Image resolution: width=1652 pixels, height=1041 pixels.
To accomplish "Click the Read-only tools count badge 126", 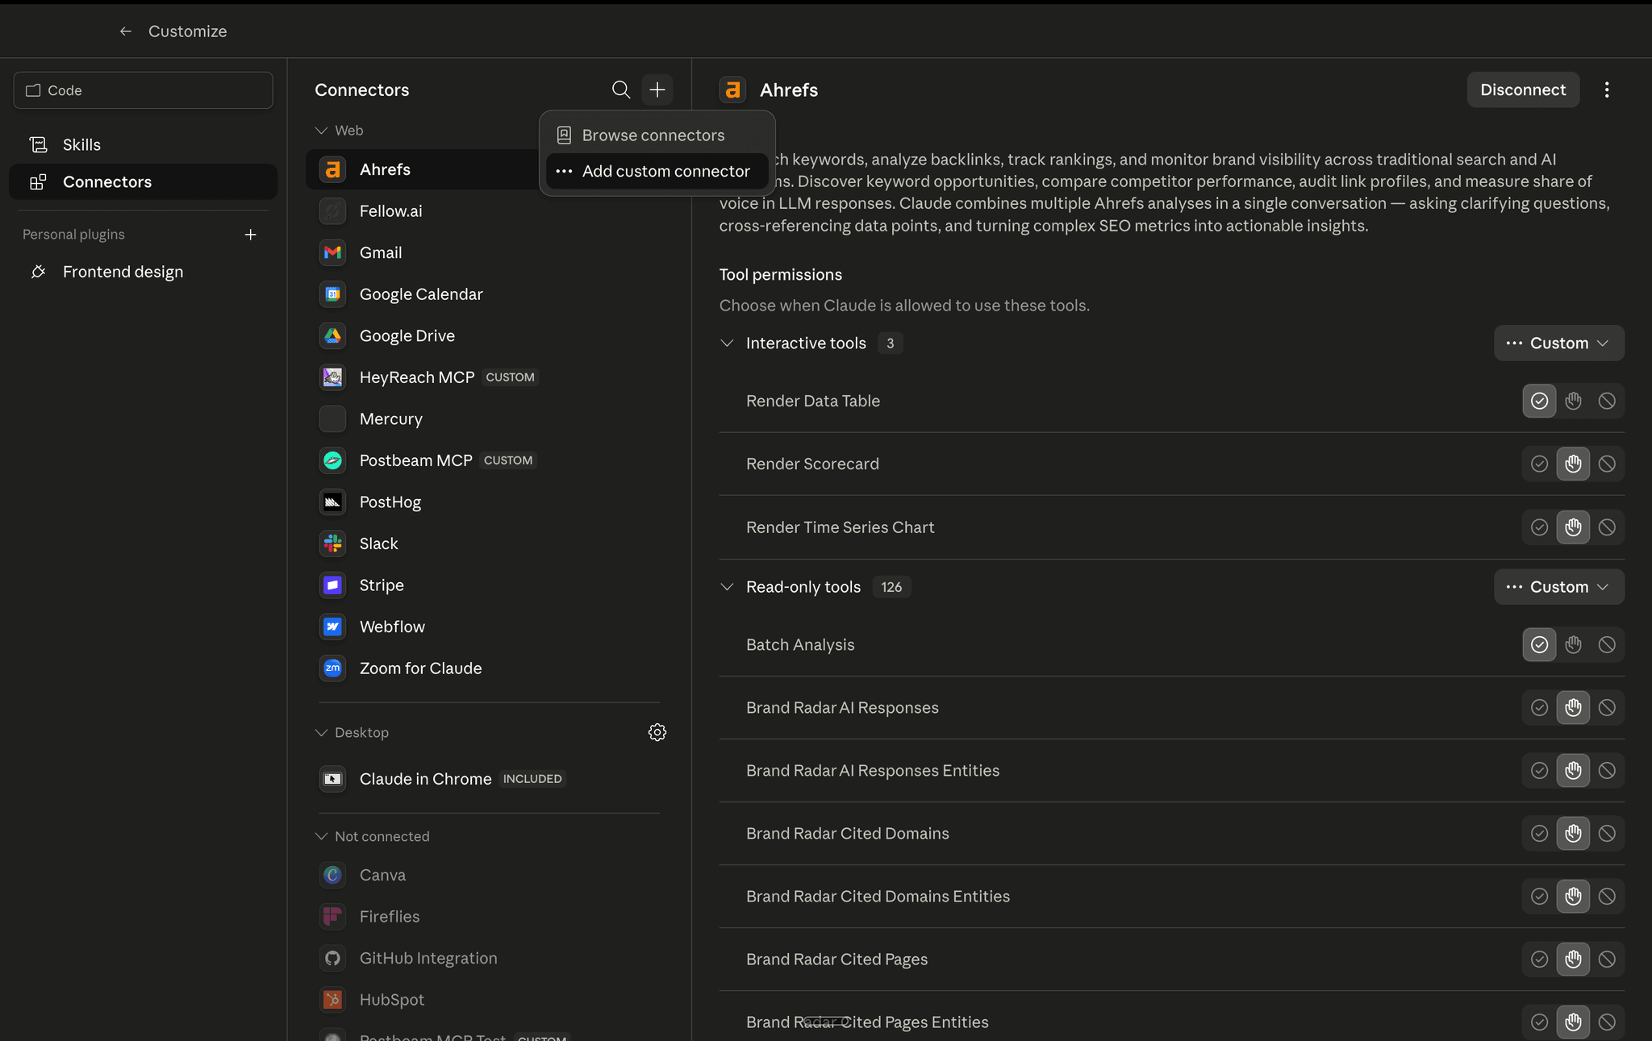I will coord(891,587).
